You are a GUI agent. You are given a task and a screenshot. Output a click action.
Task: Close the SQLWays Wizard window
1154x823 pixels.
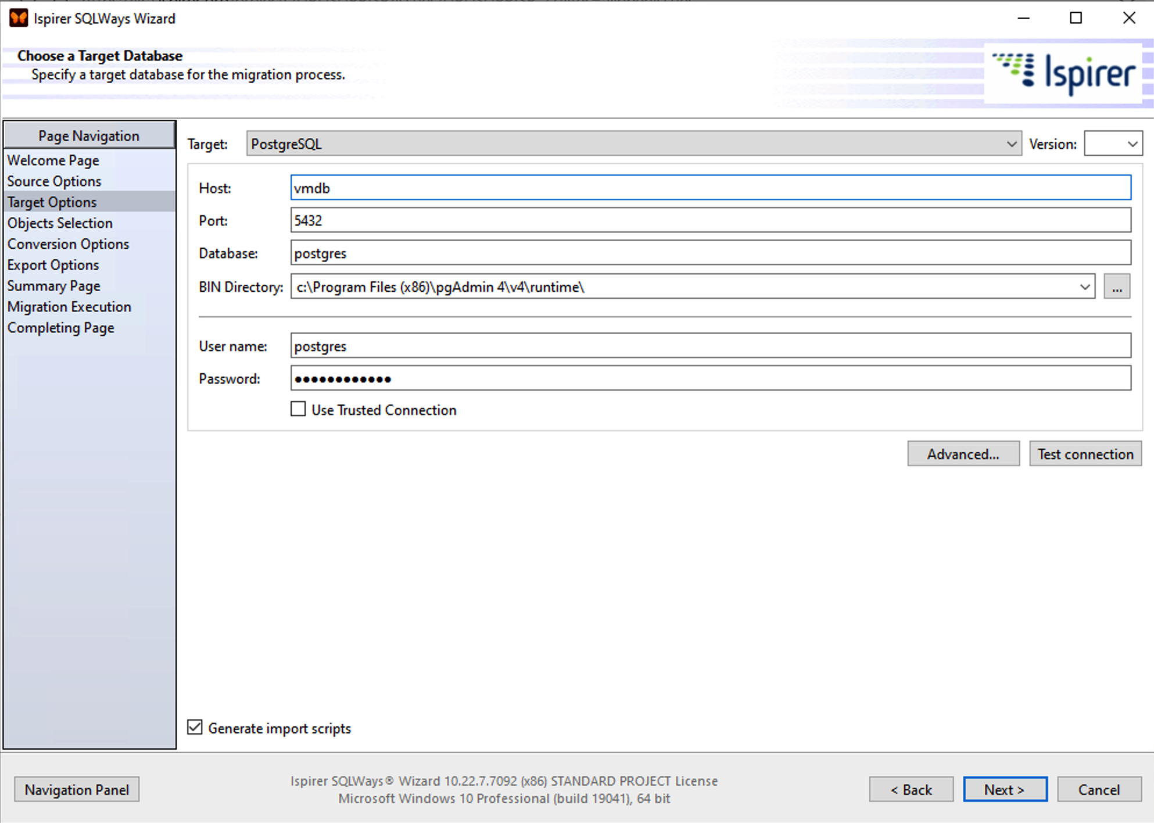[1128, 18]
